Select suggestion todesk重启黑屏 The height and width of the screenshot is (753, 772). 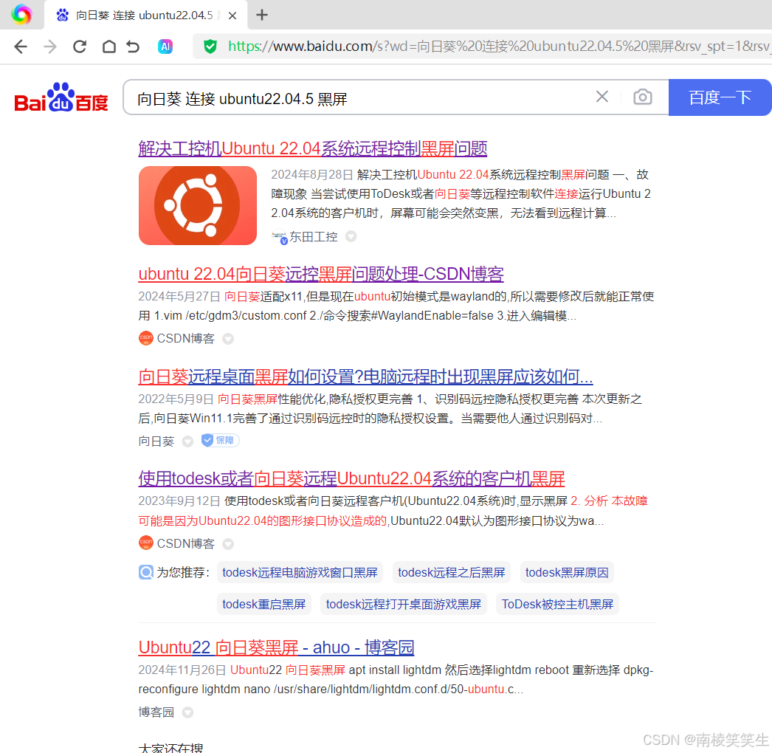264,604
